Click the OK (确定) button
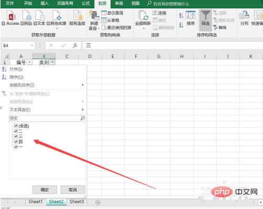This screenshot has height=209, width=263. (x=45, y=190)
